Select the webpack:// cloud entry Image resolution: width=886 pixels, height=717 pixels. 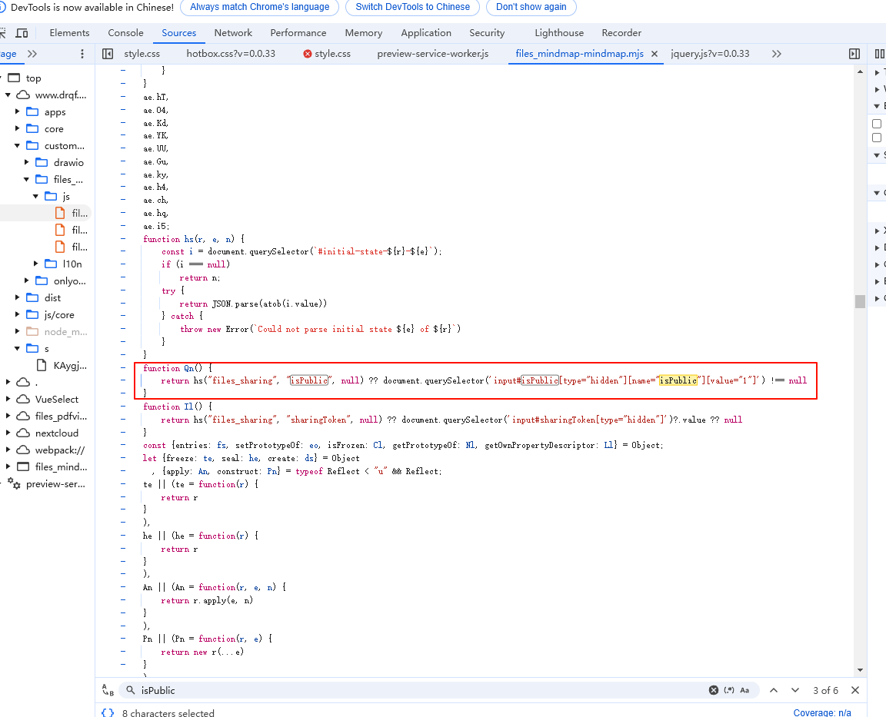pyautogui.click(x=60, y=450)
